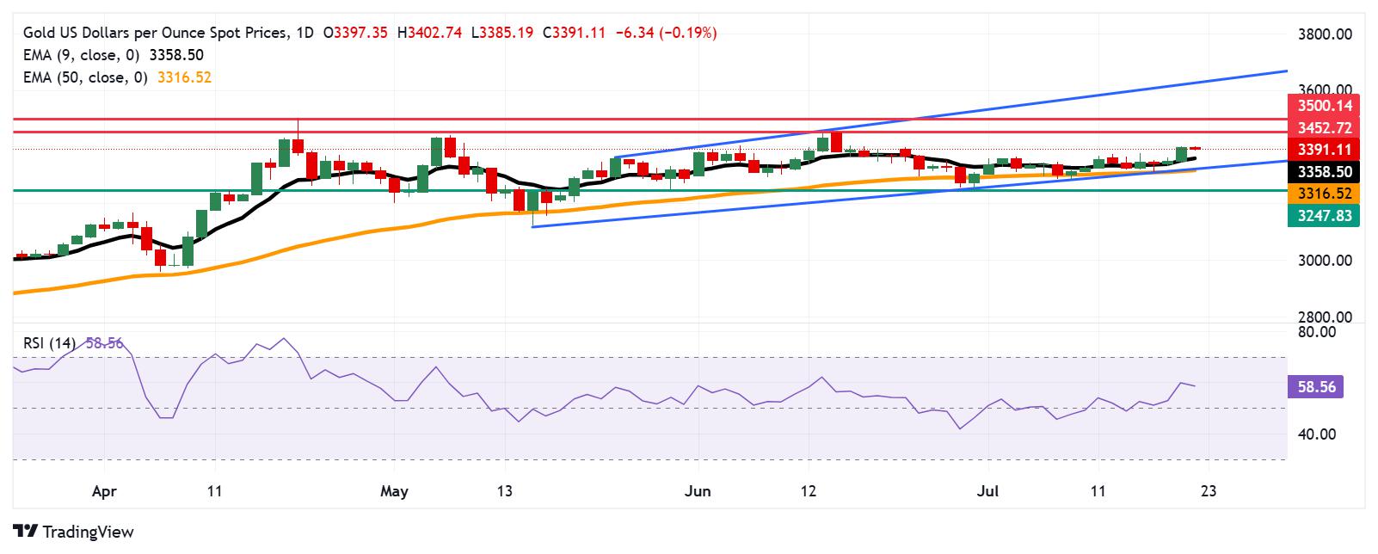Open the TradingView wordmark link

[x=88, y=532]
